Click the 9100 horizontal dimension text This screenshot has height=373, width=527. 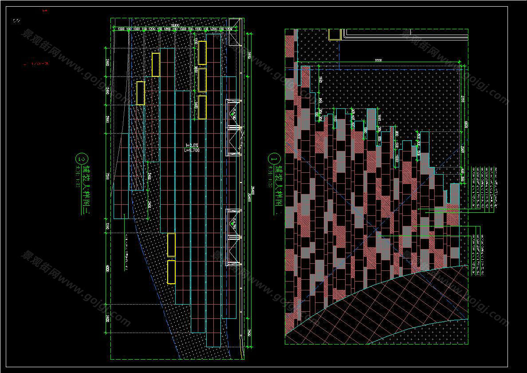click(378, 59)
